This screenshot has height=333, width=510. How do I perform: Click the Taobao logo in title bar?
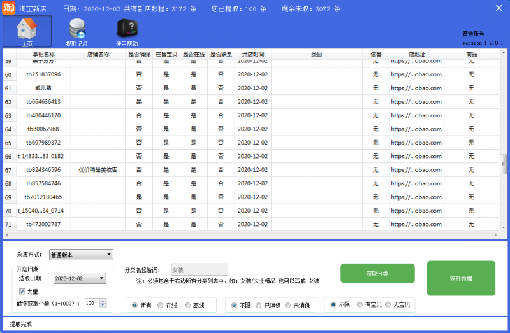(9, 8)
